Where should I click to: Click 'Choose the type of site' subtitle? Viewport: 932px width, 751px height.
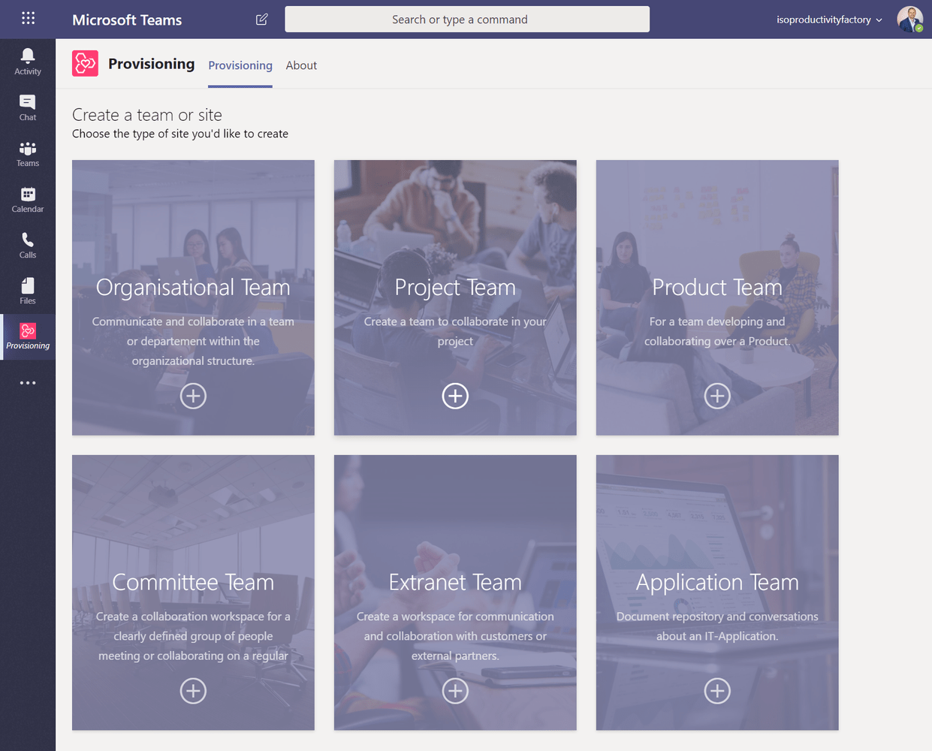click(x=180, y=134)
